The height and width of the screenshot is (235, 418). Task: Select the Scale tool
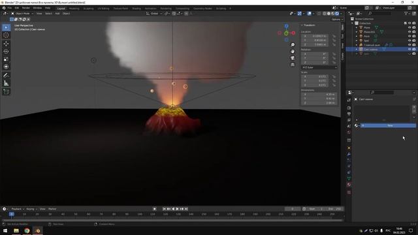pos(6,59)
